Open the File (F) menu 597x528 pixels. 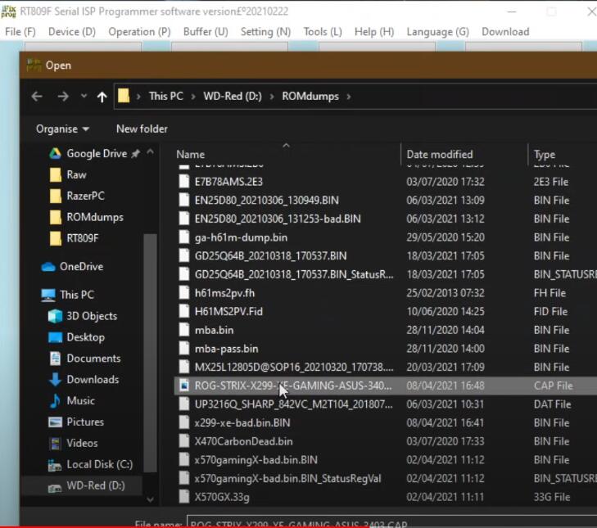pyautogui.click(x=20, y=32)
